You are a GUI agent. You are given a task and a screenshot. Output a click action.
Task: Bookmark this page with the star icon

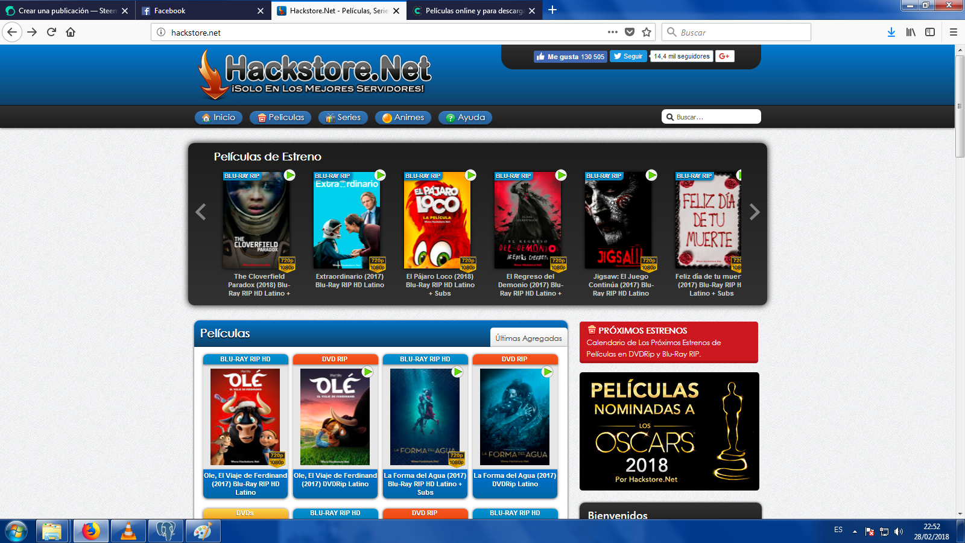[x=647, y=32]
